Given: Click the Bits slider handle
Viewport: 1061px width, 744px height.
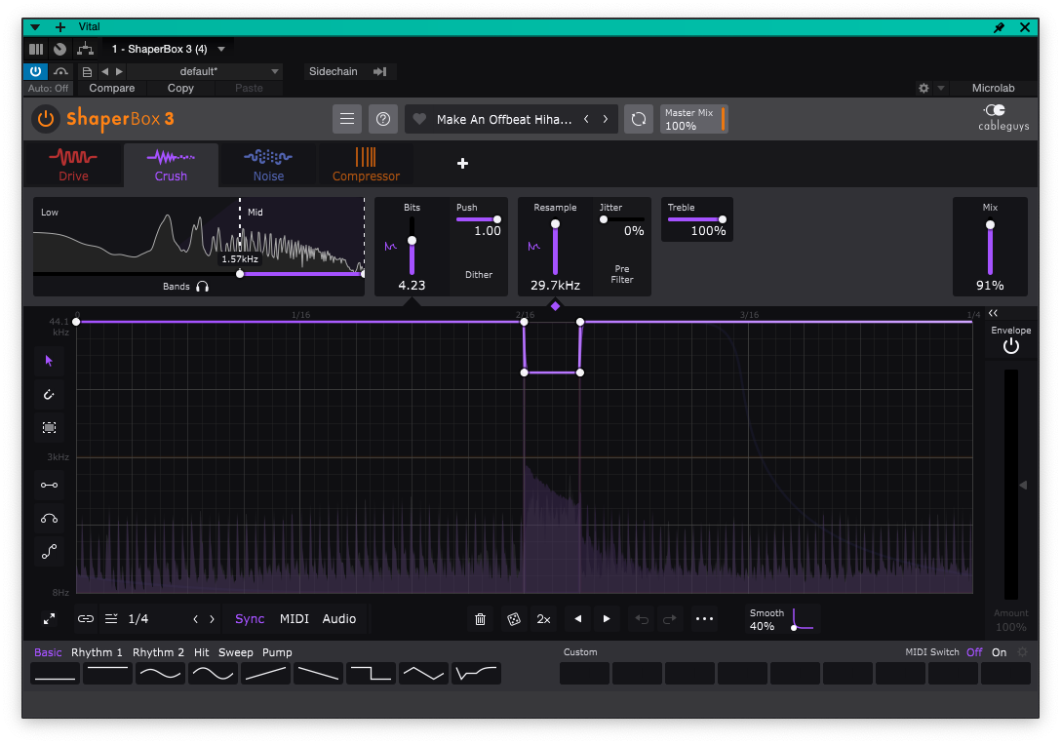Looking at the screenshot, I should coord(412,240).
